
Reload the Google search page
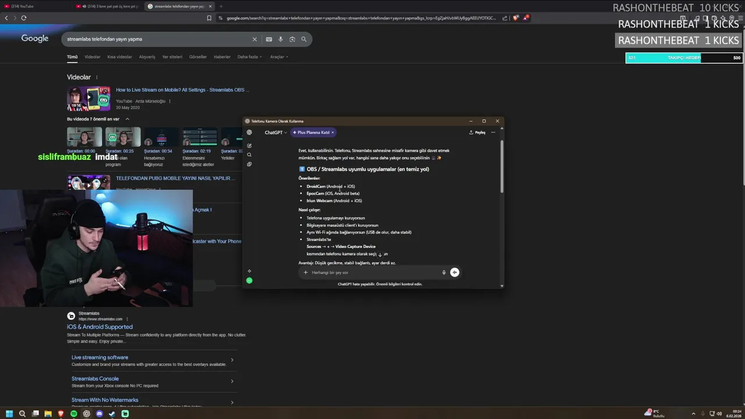pyautogui.click(x=24, y=18)
